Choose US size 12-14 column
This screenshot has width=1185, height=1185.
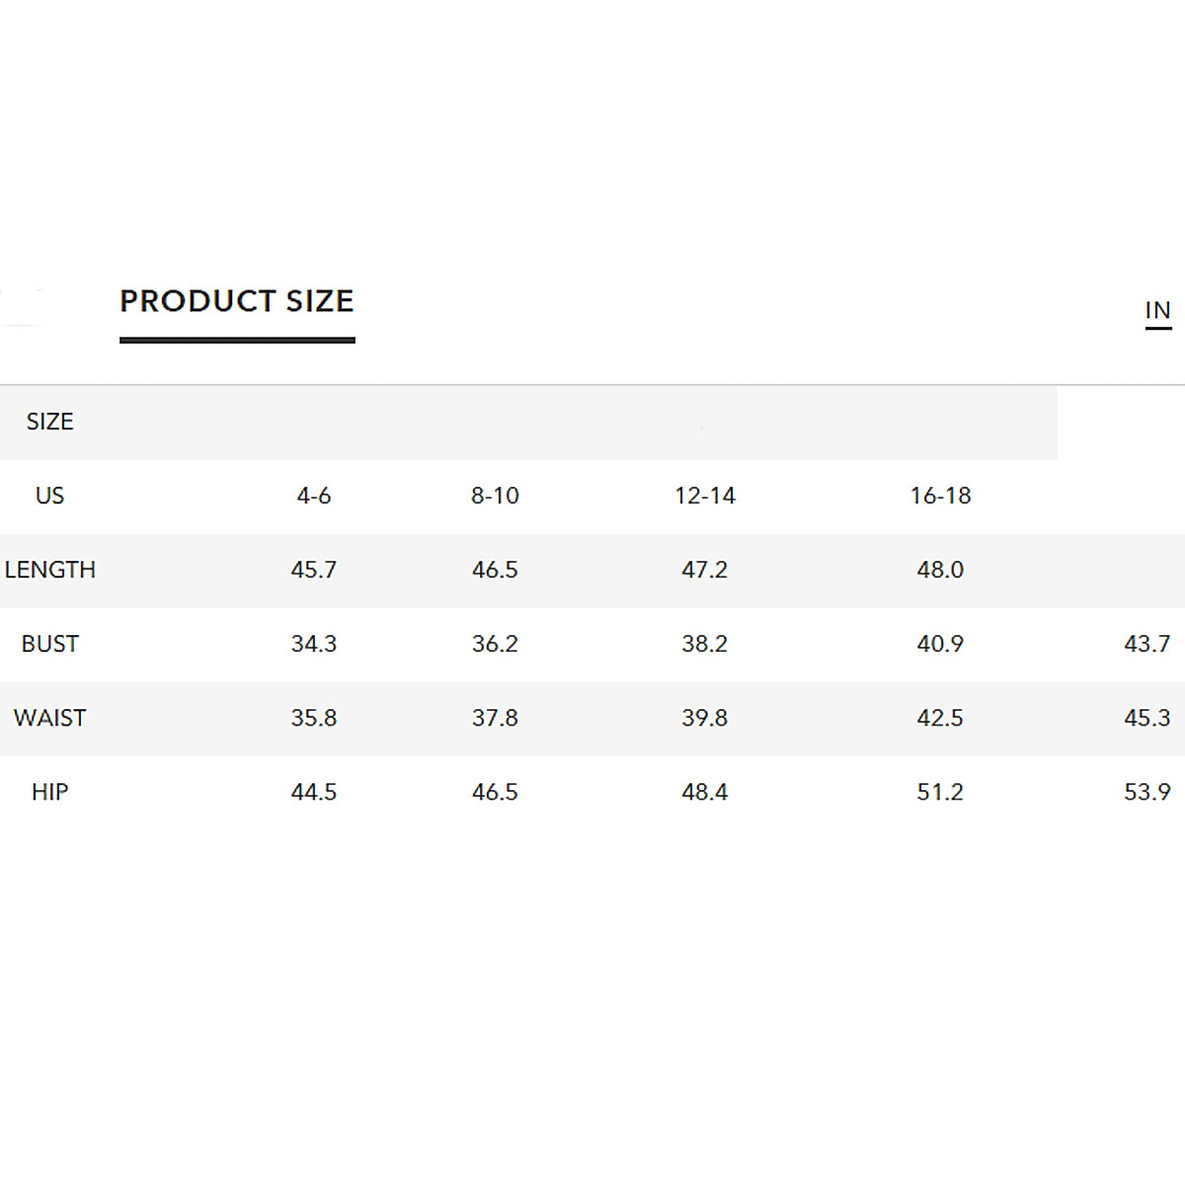705,496
